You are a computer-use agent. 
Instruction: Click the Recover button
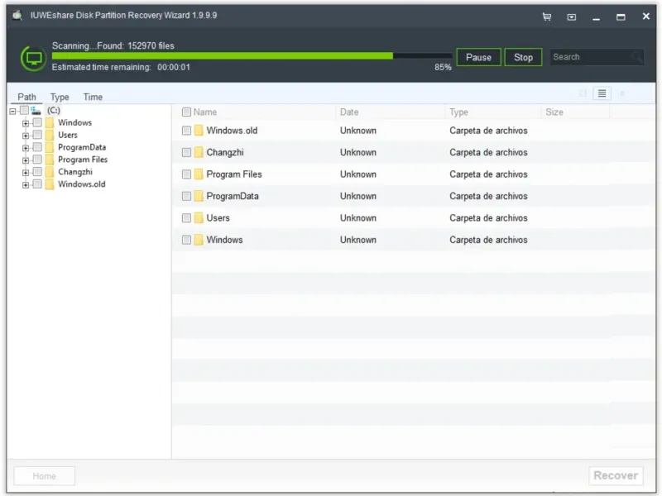pos(616,476)
